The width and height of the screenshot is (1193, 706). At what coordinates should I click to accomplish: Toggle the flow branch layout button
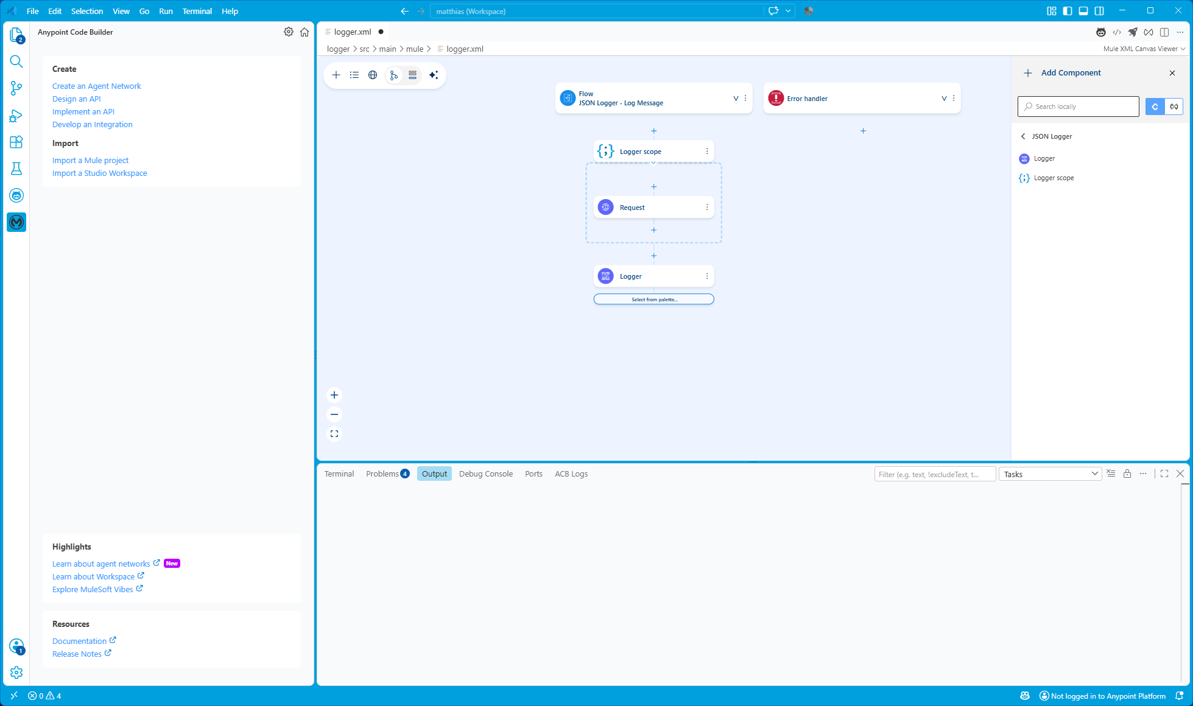pyautogui.click(x=394, y=75)
